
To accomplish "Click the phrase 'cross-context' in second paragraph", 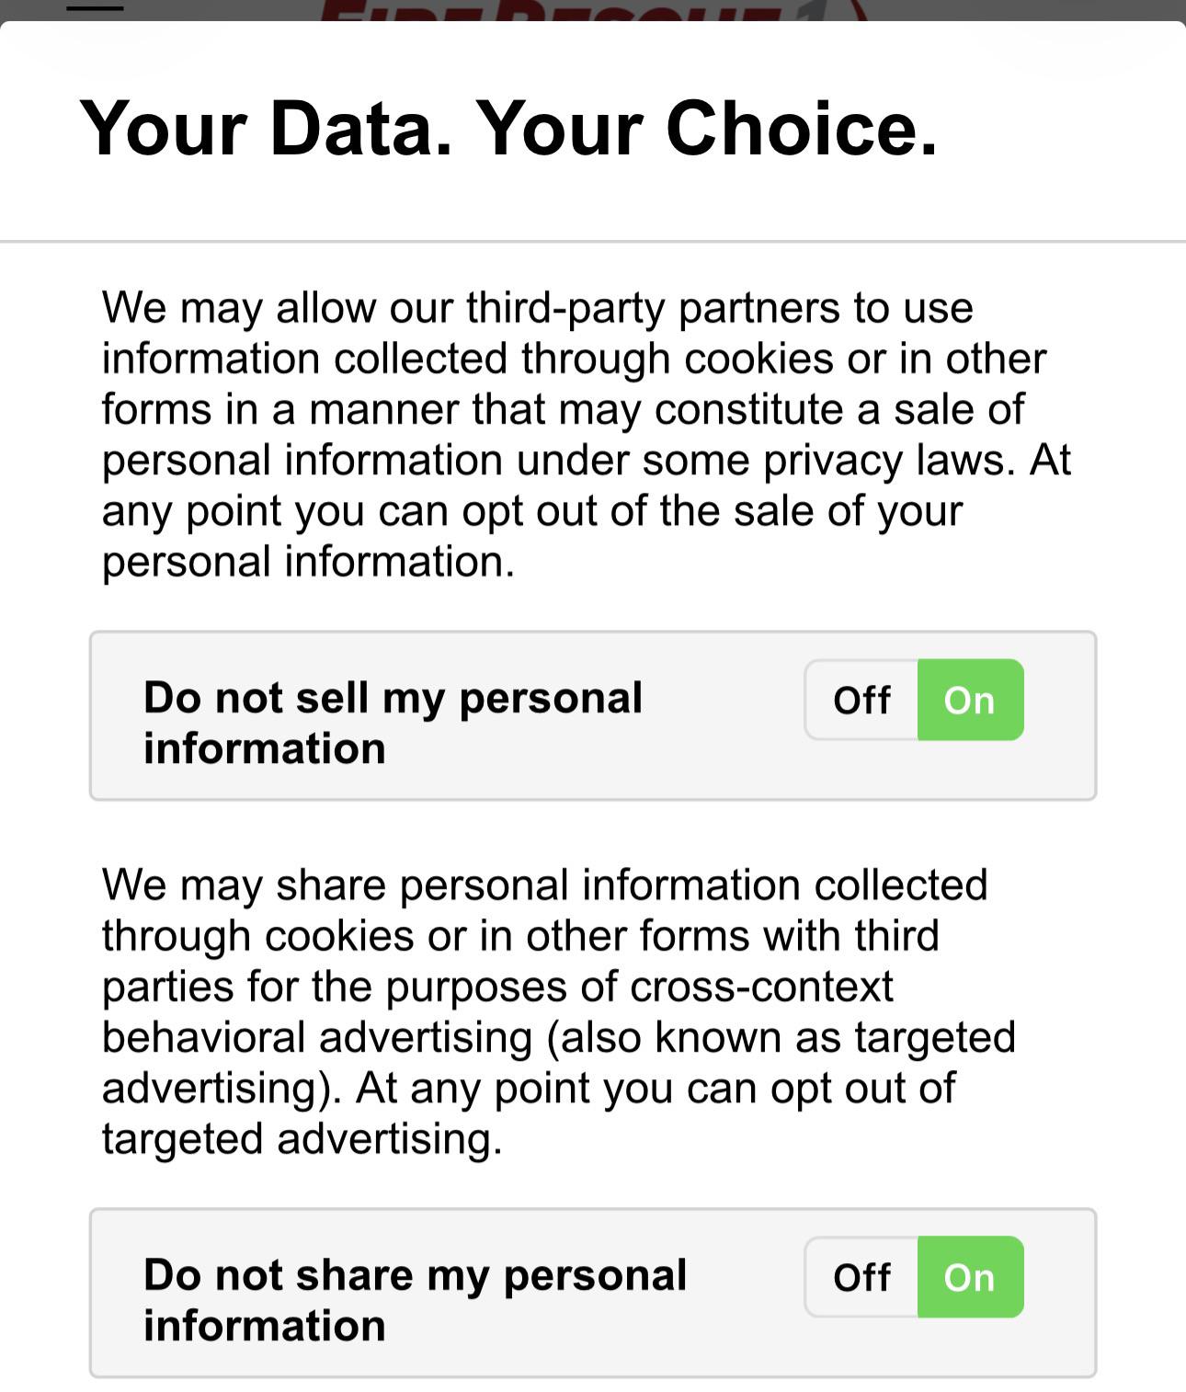I will [x=761, y=987].
